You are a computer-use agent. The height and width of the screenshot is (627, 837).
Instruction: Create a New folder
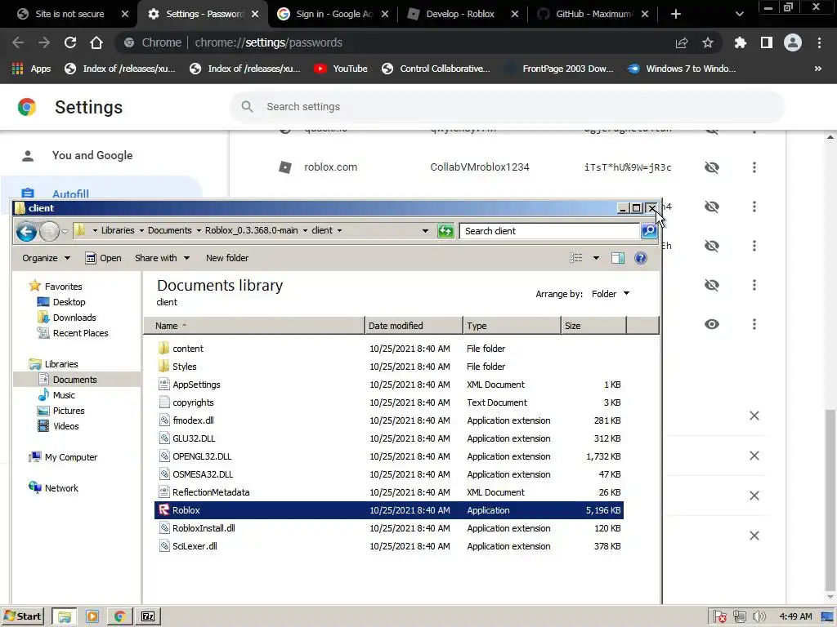point(227,258)
